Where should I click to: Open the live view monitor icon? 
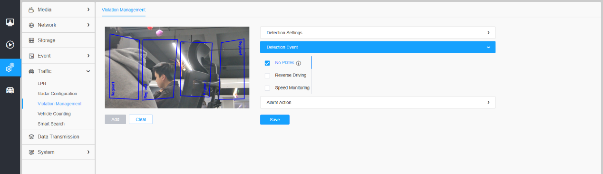[10, 22]
